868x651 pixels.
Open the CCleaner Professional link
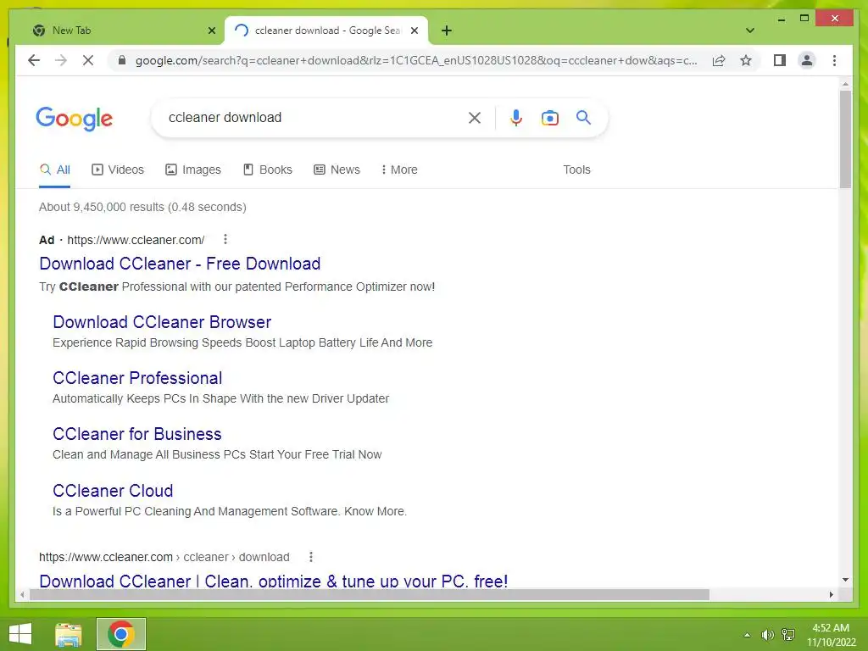pos(137,378)
